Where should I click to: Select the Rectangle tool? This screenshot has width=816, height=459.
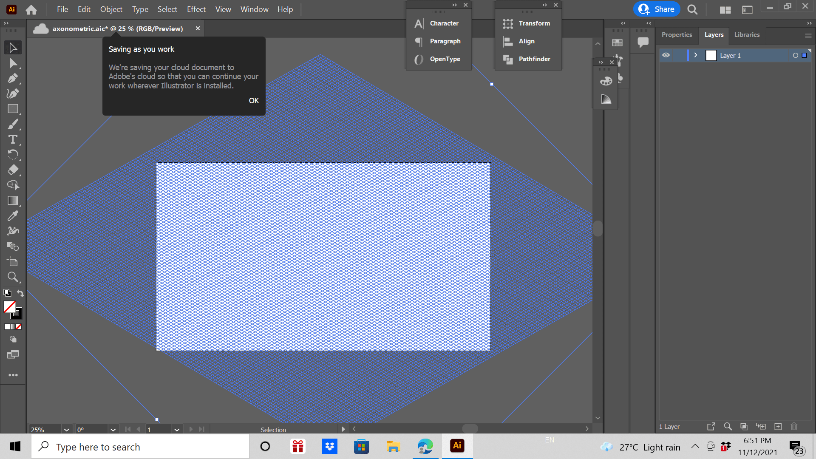(x=13, y=109)
